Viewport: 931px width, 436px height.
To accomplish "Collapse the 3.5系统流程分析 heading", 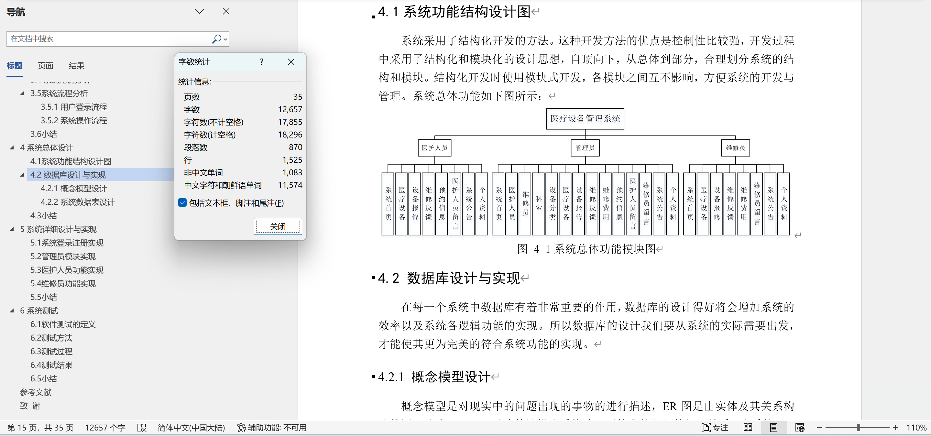I will (22, 93).
